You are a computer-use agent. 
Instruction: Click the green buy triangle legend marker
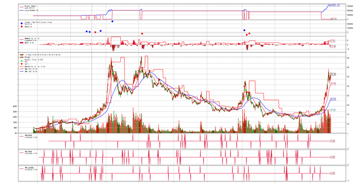22,61
